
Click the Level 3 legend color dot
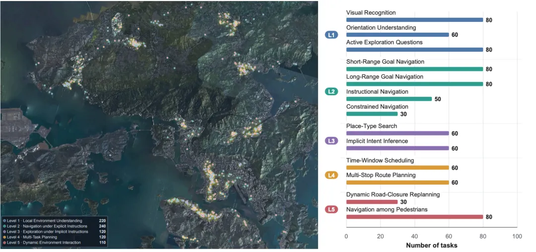(4, 232)
